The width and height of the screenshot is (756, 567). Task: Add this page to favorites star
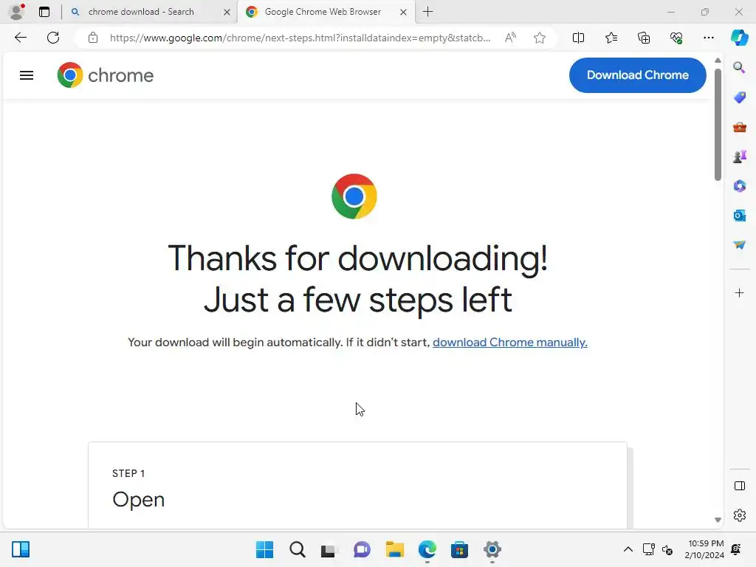pos(540,38)
